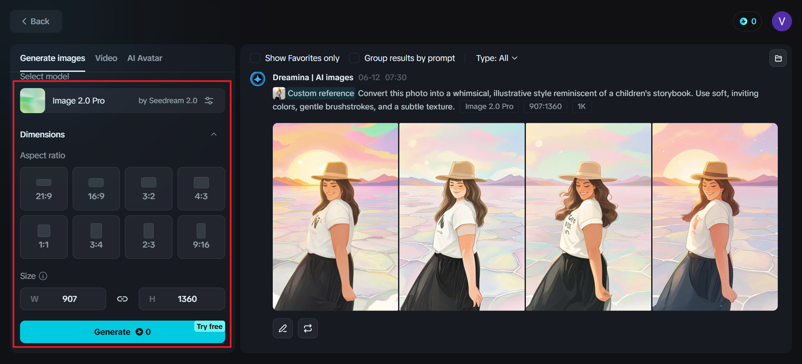Click the Back button
Screen dimensions: 802x364
(36, 21)
